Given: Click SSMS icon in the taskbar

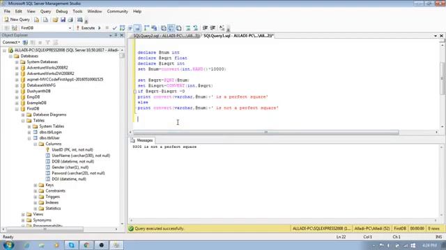Looking at the screenshot, I should click(x=116, y=245).
